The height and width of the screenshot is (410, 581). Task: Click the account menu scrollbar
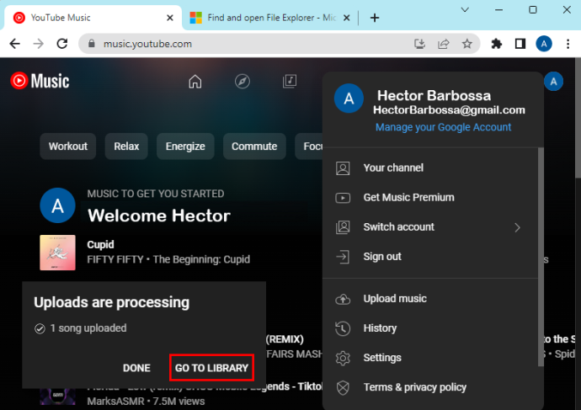(x=541, y=257)
